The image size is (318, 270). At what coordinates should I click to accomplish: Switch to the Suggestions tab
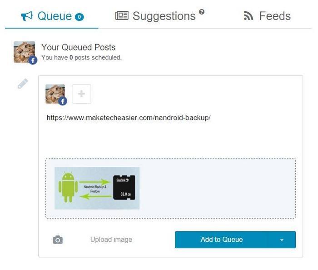coord(164,16)
